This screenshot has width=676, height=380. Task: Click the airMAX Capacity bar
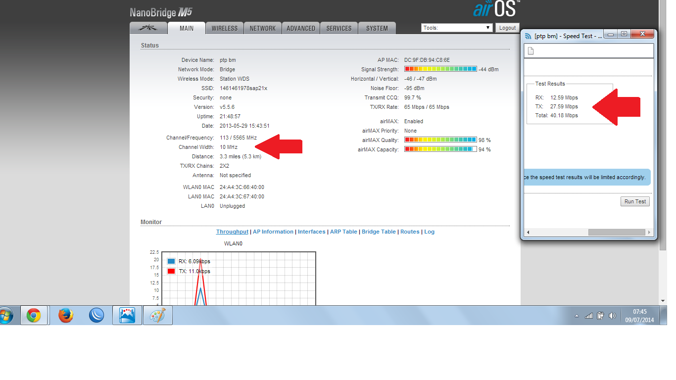click(x=440, y=149)
